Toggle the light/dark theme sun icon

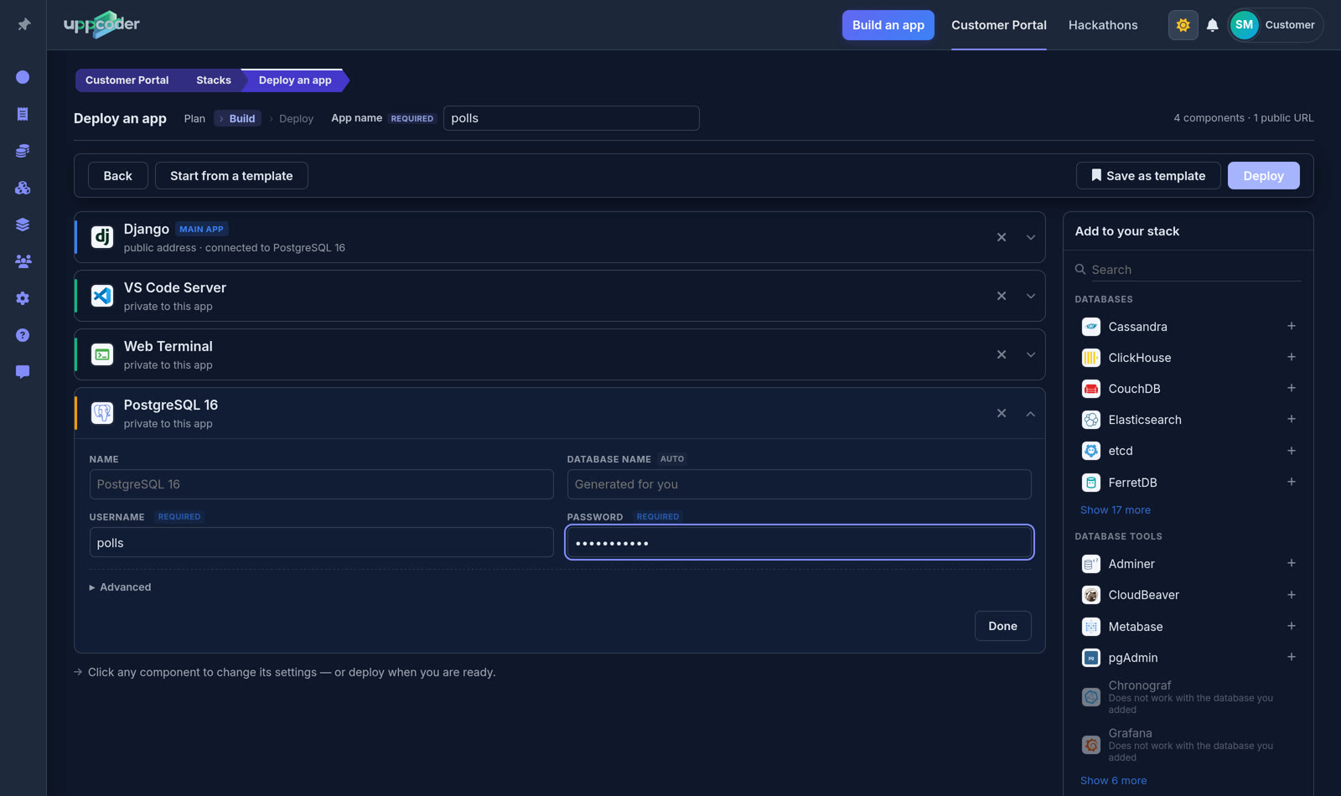click(x=1183, y=25)
